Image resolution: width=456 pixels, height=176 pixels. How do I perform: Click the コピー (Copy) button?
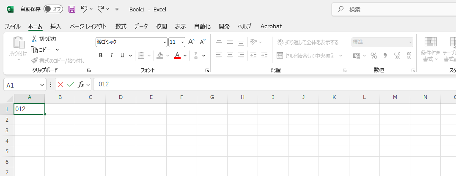(44, 50)
